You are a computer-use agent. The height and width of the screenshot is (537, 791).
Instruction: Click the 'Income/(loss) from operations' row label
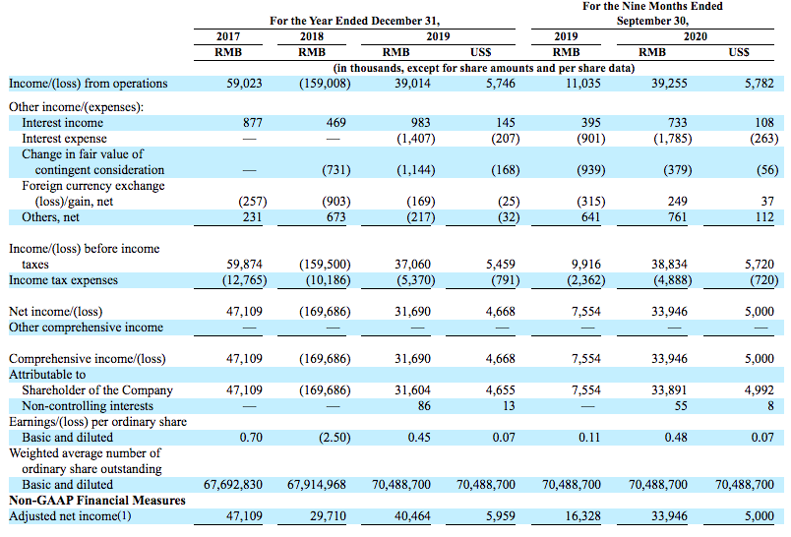(88, 84)
